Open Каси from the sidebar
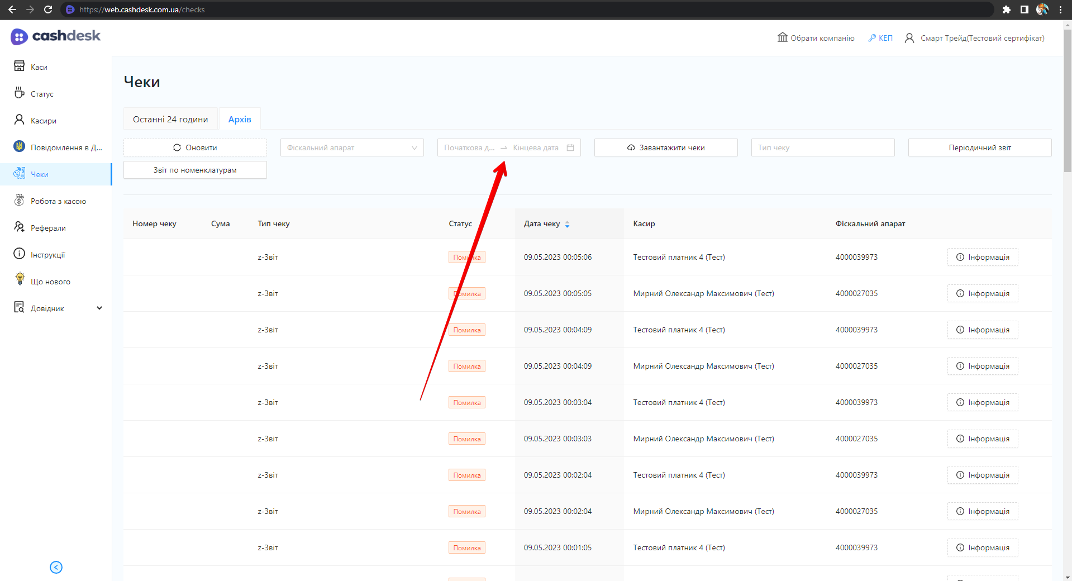The height and width of the screenshot is (581, 1072). (x=39, y=67)
